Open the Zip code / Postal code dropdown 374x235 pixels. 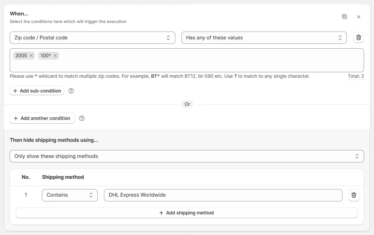[92, 38]
